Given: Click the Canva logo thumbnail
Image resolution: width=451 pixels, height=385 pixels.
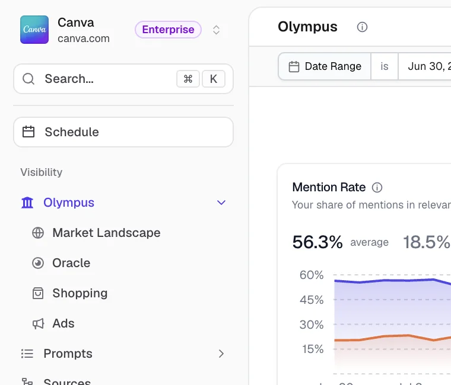Looking at the screenshot, I should click(34, 30).
